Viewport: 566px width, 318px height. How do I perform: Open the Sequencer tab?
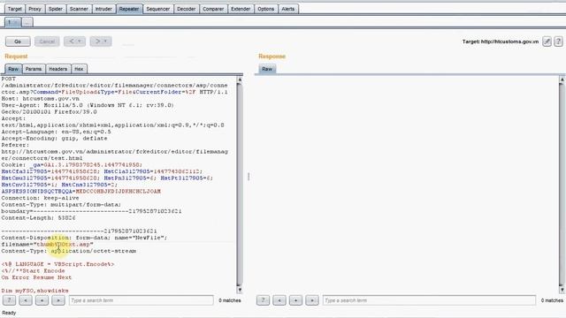pos(157,9)
